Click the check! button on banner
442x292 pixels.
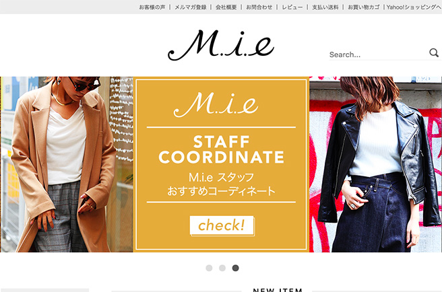click(222, 225)
